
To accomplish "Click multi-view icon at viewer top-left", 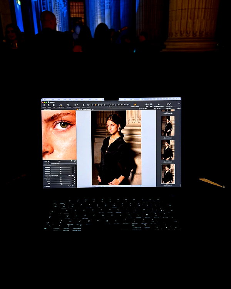I will pos(77,109).
